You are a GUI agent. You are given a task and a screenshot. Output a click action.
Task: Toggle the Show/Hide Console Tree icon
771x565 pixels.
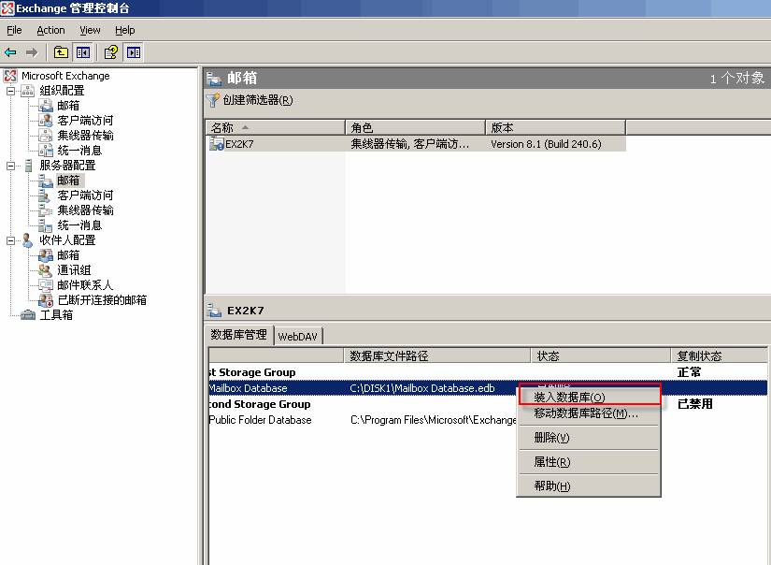[83, 52]
